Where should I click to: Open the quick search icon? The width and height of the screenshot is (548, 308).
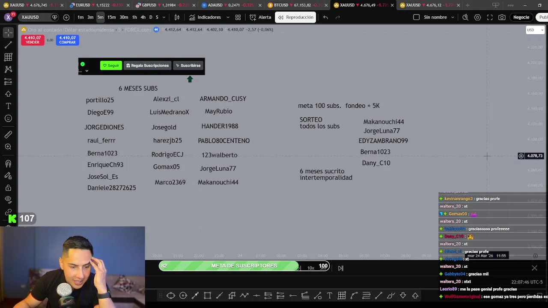[465, 17]
